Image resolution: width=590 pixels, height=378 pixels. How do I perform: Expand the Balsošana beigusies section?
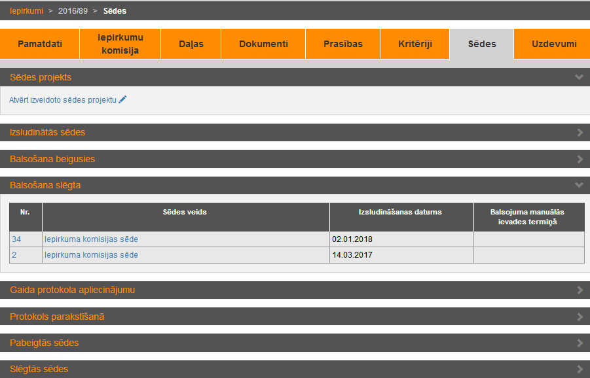(579, 160)
